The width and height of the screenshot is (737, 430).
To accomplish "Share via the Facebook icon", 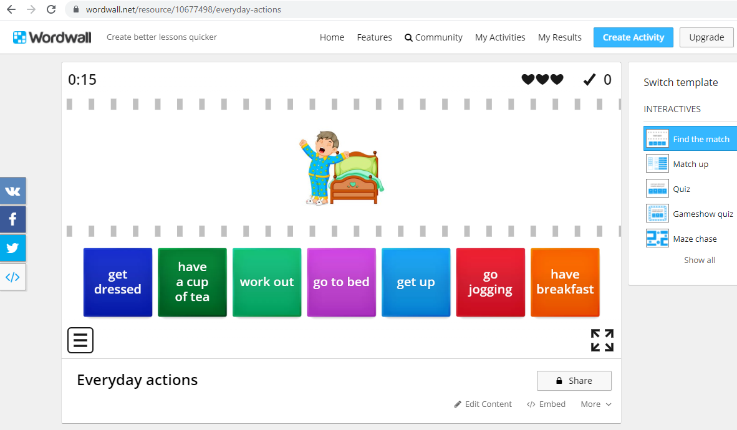I will tap(12, 219).
